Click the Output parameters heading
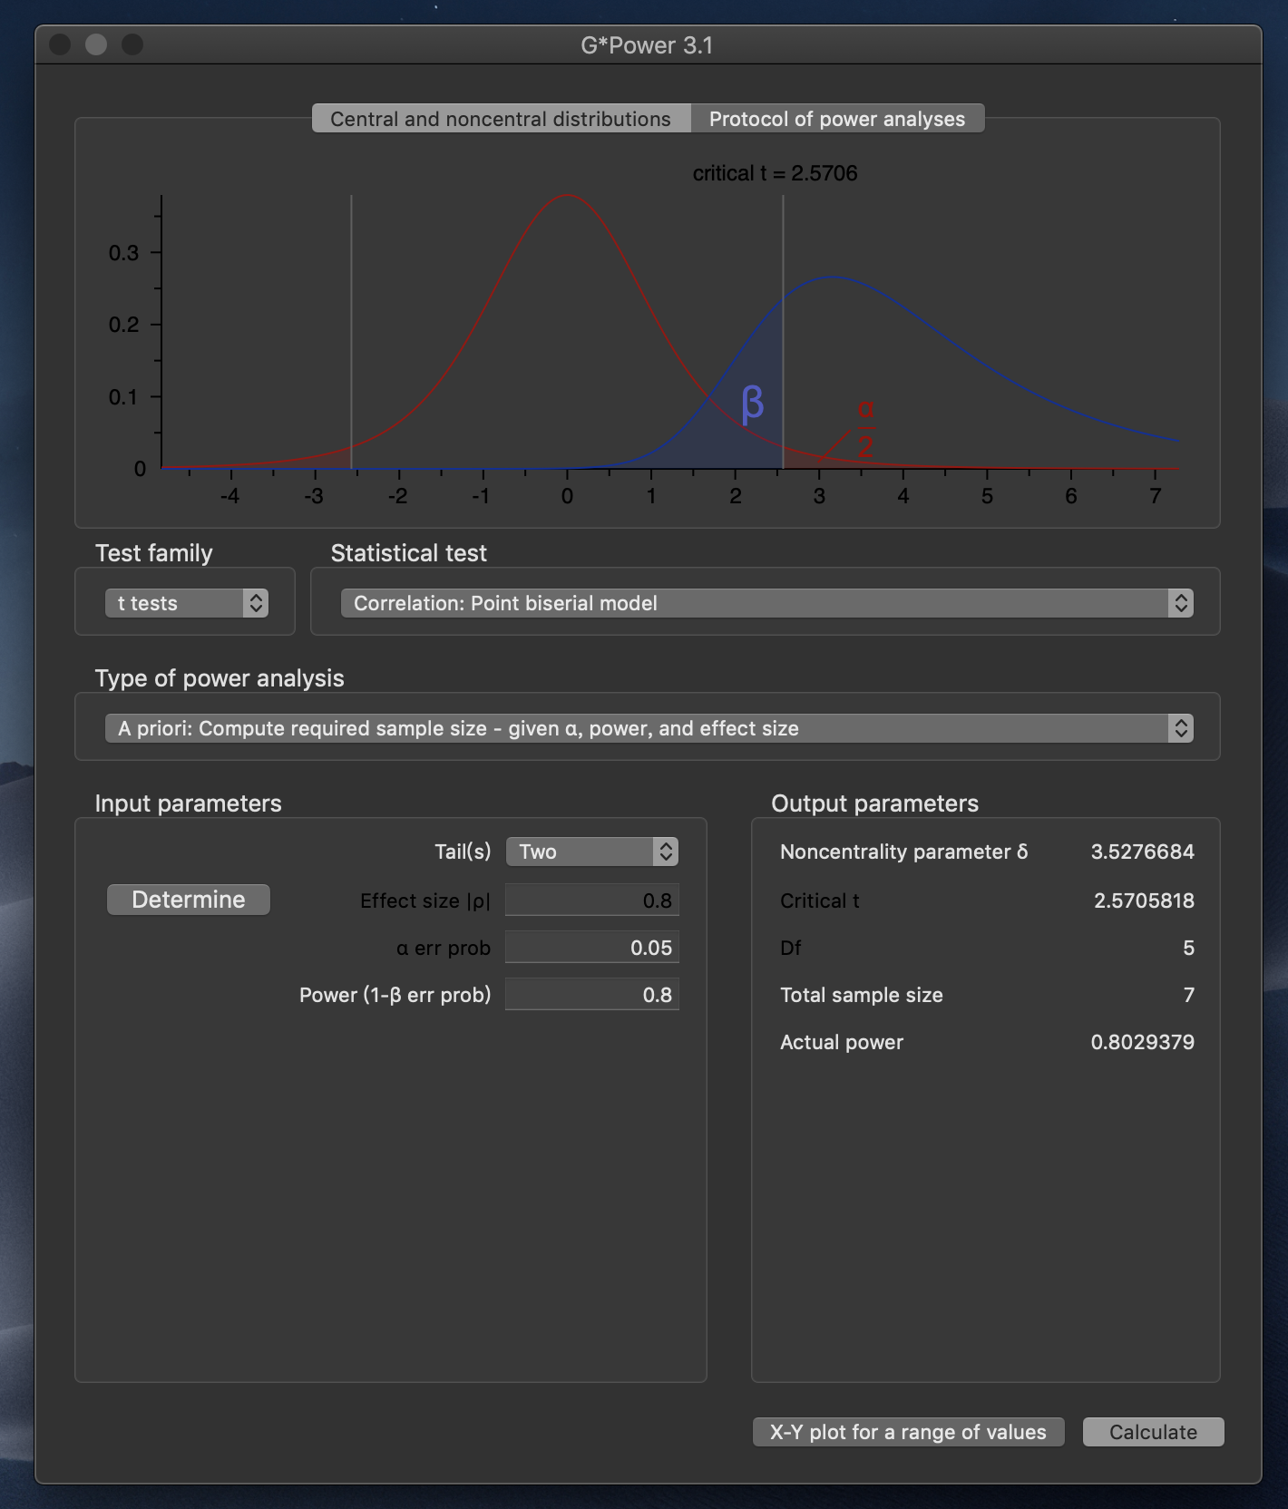Image resolution: width=1288 pixels, height=1509 pixels. (x=874, y=803)
